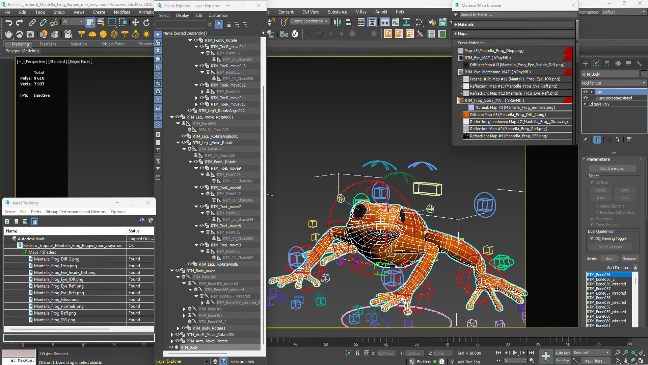Click the Edit Envelopes button
The height and width of the screenshot is (365, 648).
612,168
